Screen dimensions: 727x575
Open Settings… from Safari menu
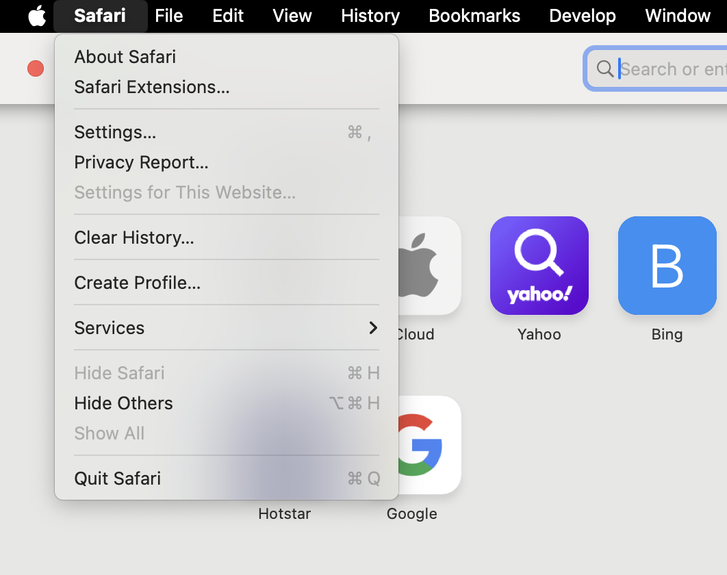(x=227, y=132)
